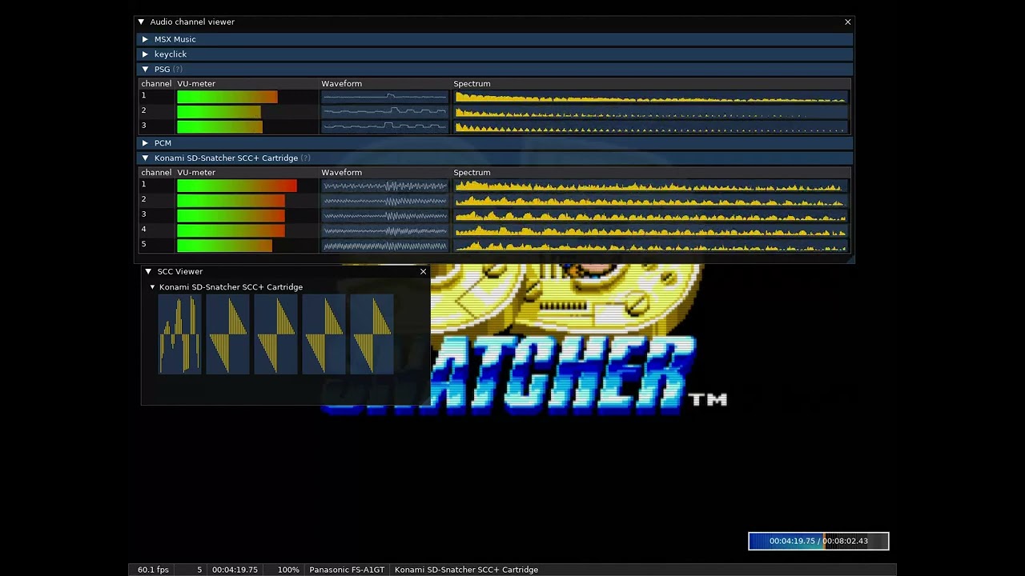Image resolution: width=1025 pixels, height=576 pixels.
Task: Click PSG channel 3 VU-meter bar
Action: 219,127
